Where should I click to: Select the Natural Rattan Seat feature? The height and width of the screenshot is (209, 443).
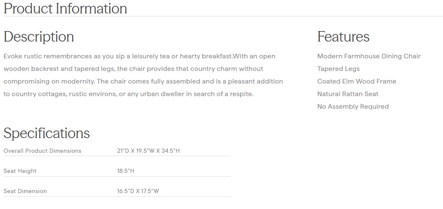[x=348, y=94]
